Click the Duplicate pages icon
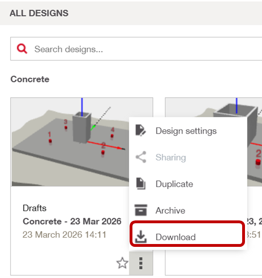 140,184
